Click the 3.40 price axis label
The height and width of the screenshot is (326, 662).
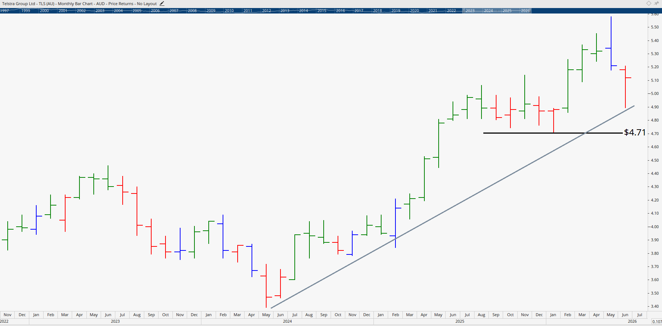tap(655, 306)
